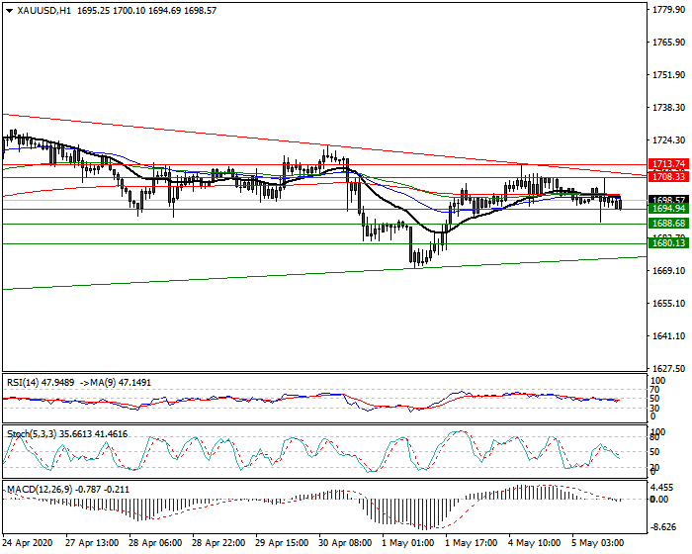Click the green 1688.68 support label
Viewport: 692px width, 554px height.
[668, 224]
